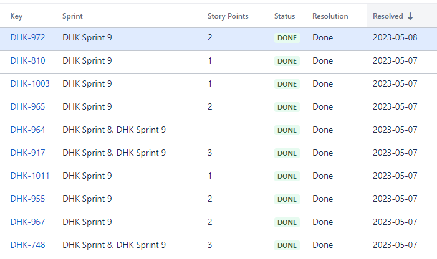The height and width of the screenshot is (259, 437).
Task: Open issue link DHK-917
Action: 27,153
